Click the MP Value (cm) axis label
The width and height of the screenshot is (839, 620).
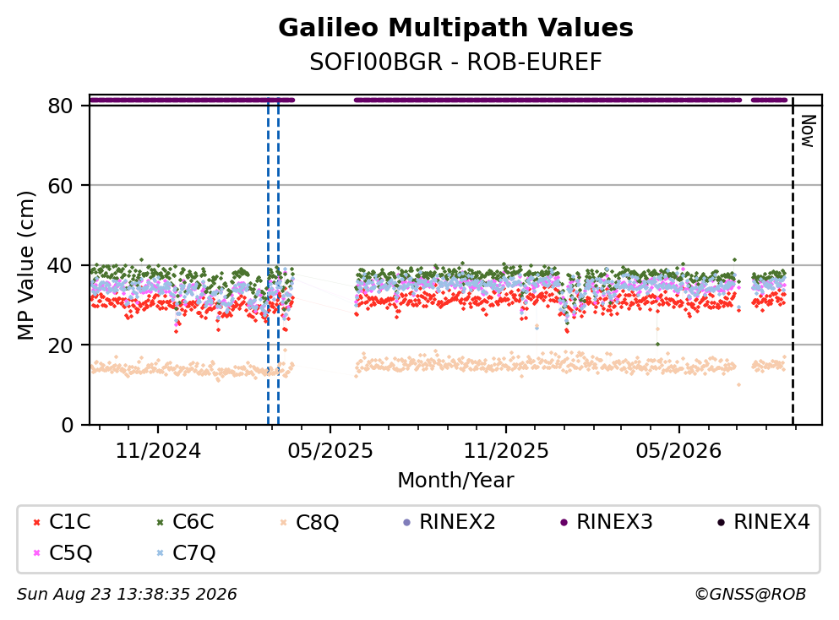[25, 266]
